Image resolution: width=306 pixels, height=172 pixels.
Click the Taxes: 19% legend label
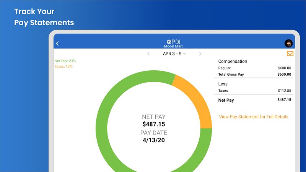tap(63, 67)
